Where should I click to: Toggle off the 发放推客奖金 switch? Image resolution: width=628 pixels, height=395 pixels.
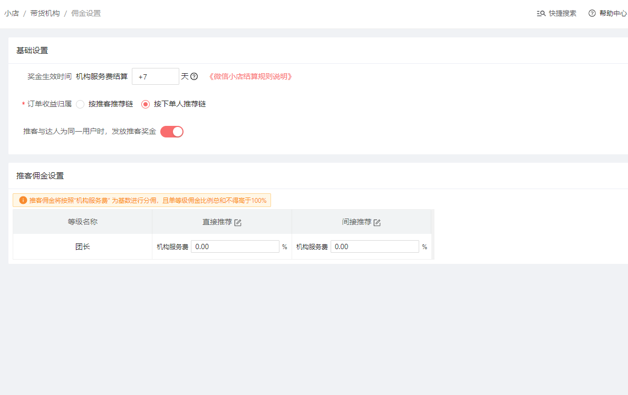172,132
